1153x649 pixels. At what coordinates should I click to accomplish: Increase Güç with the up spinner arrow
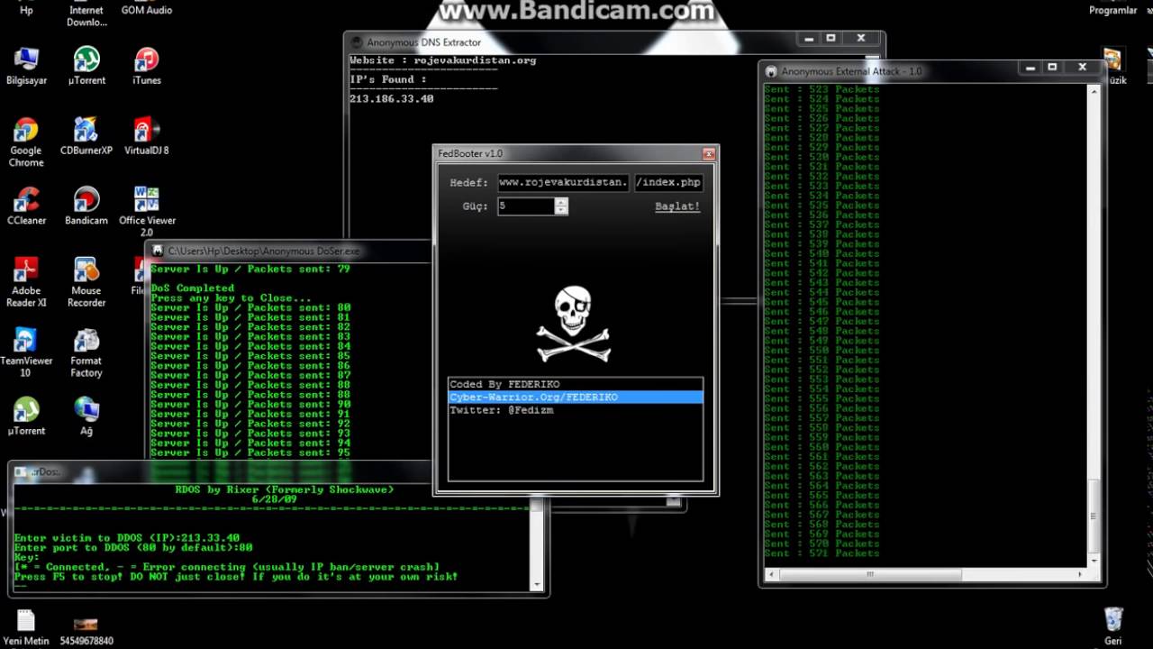click(561, 202)
